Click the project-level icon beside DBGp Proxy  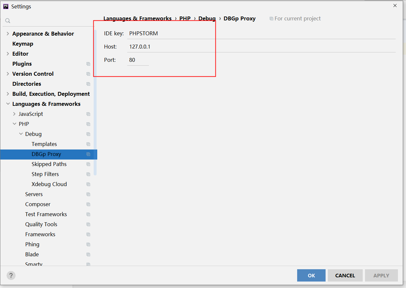(88, 154)
